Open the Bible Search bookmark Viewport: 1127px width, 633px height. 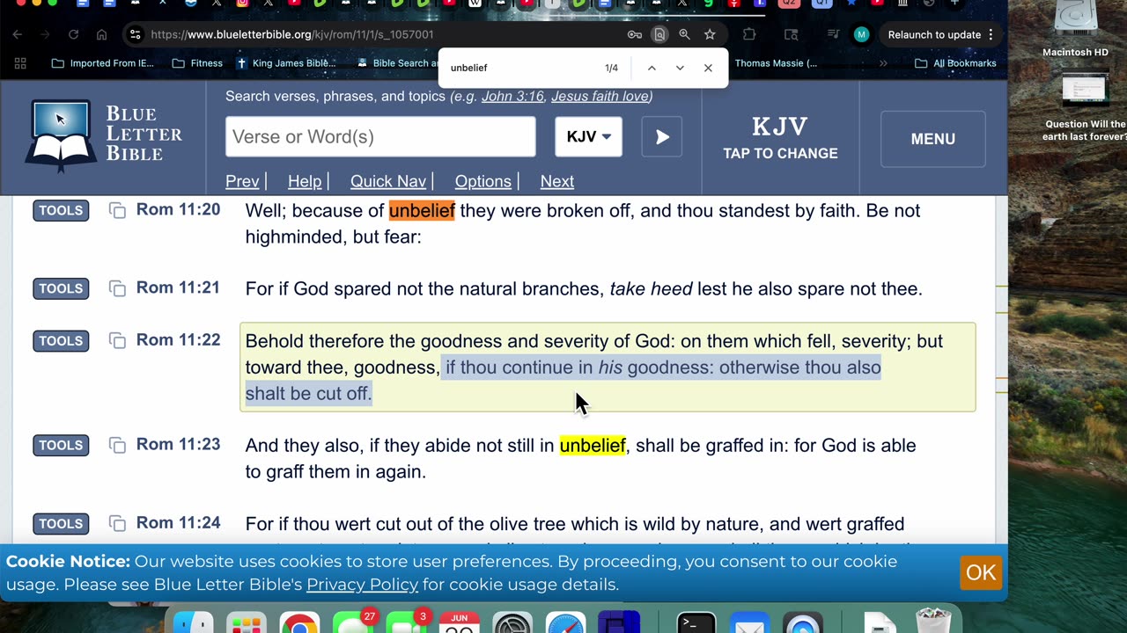[397, 63]
